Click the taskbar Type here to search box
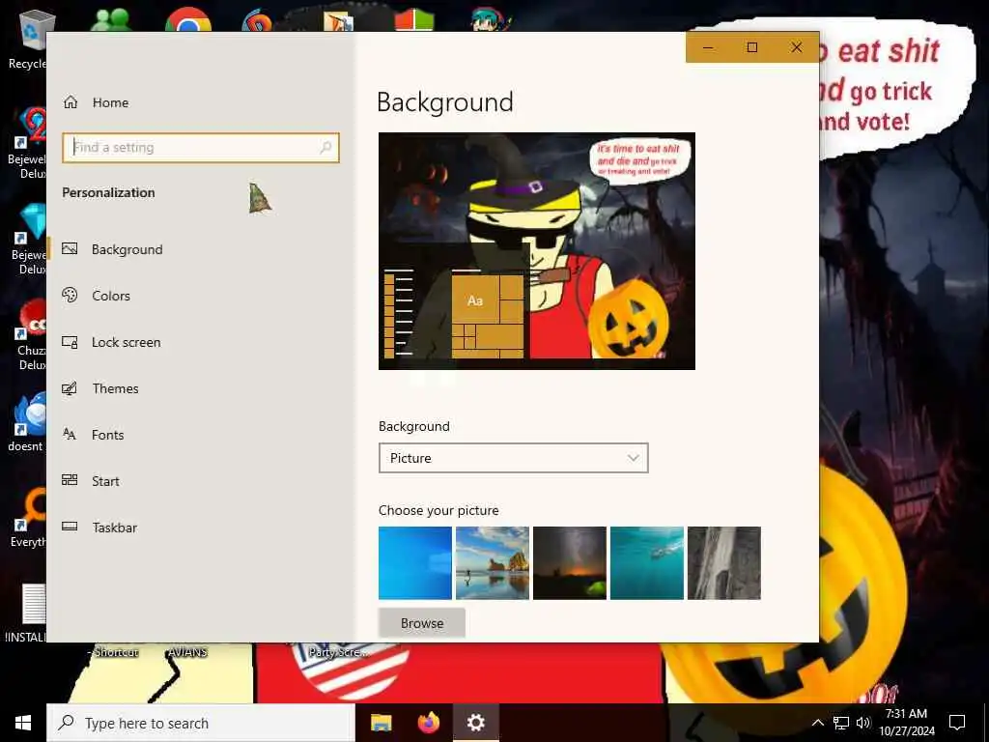This screenshot has height=742, width=989. coord(201,723)
